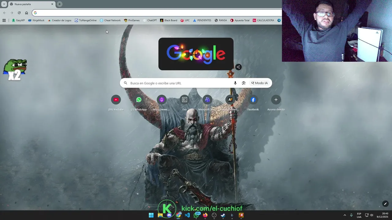Open the apps grid in bookmarks bar
Image resolution: width=392 pixels, height=220 pixels.
point(4,20)
